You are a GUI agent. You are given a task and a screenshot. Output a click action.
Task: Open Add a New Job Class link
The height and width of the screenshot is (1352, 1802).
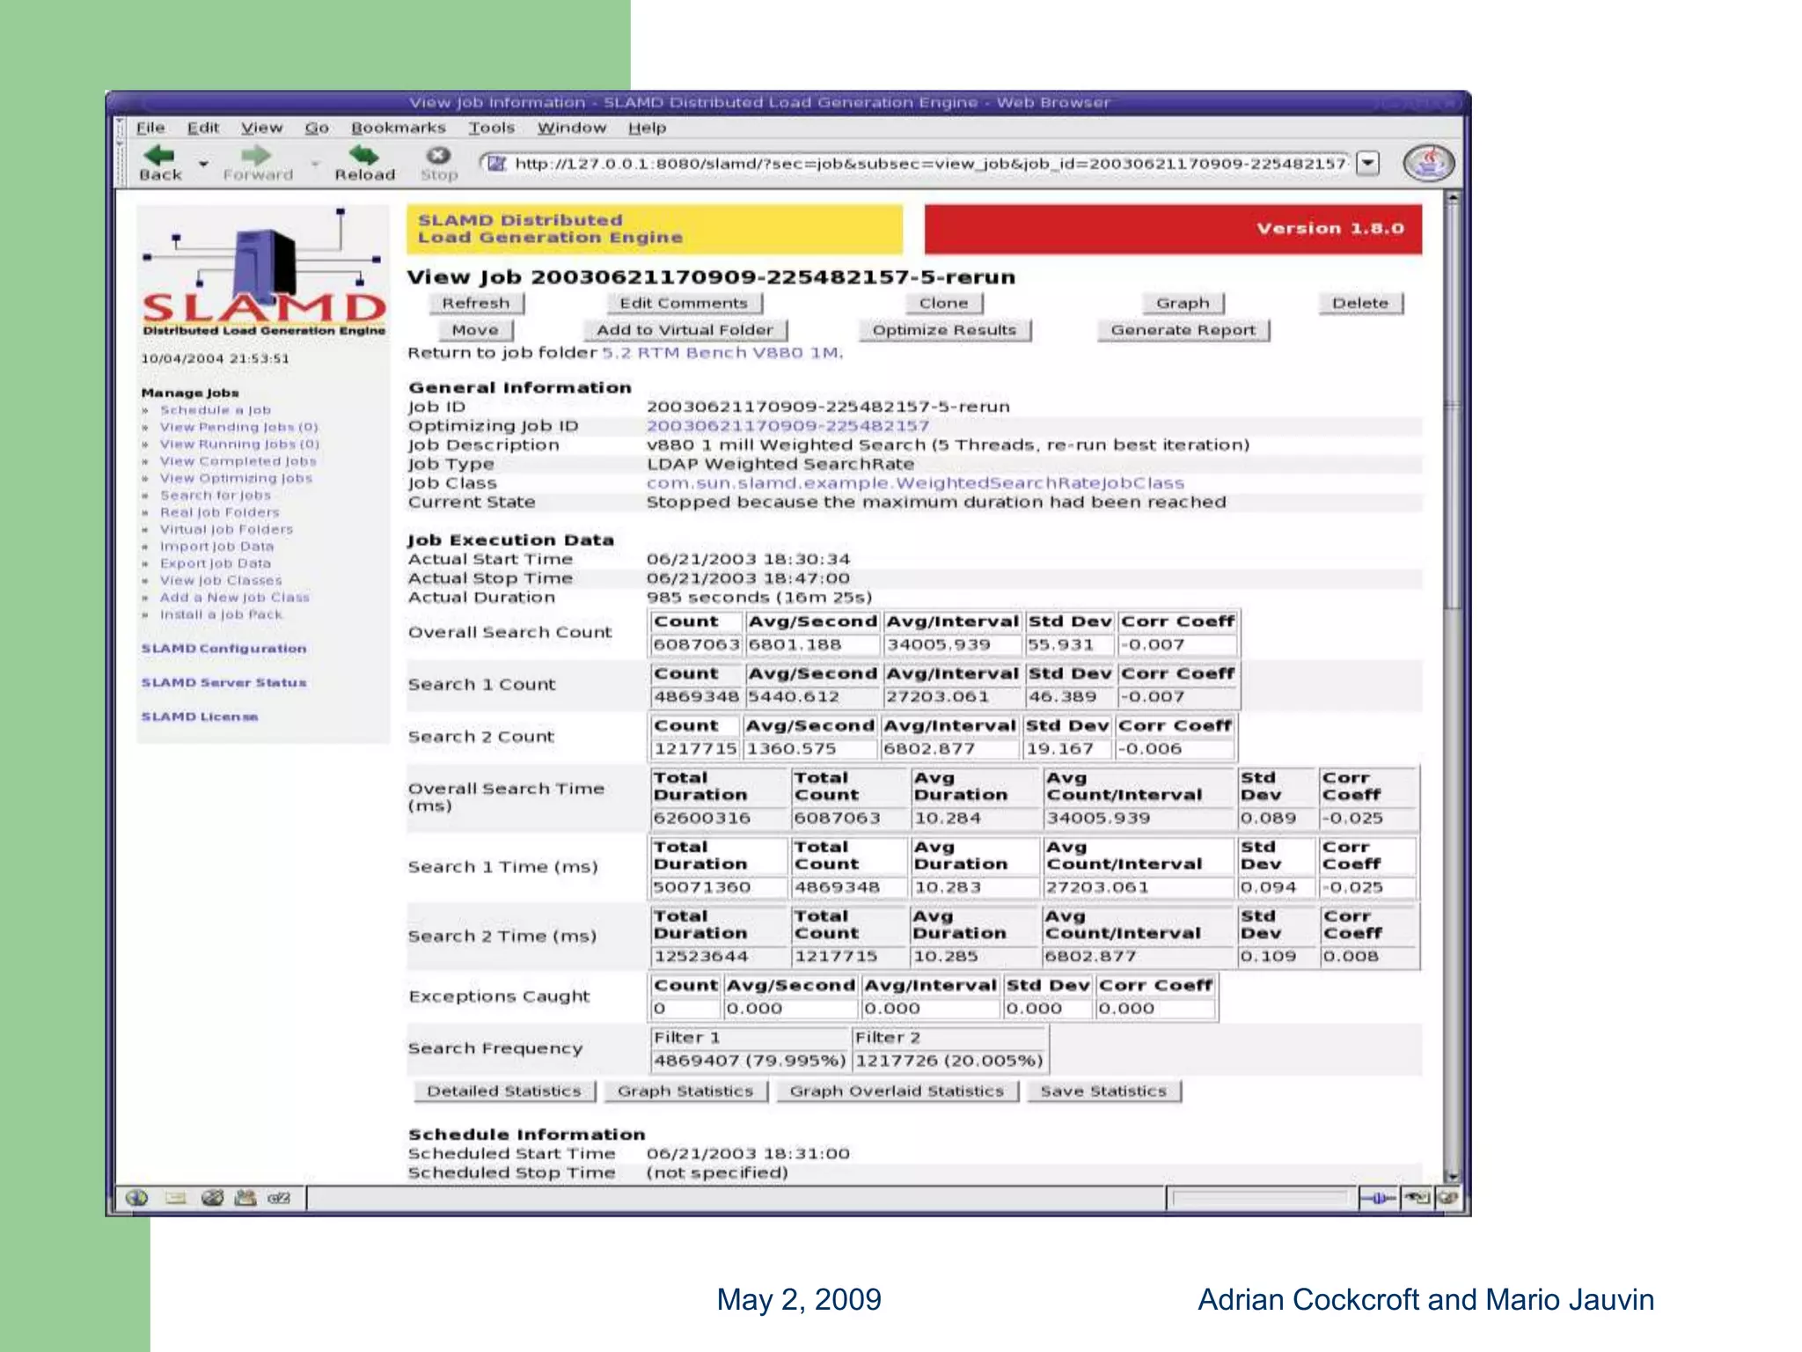pos(235,598)
